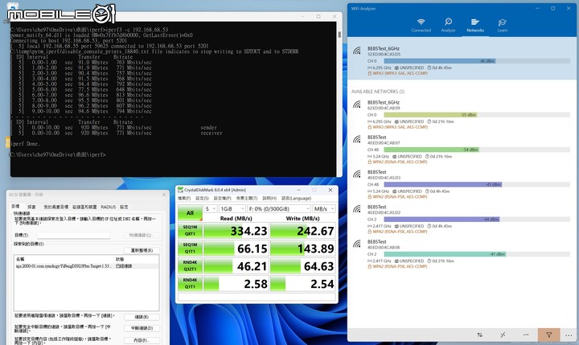Open the Learn tab in WiFi Analyzer
579x345 pixels.
pyautogui.click(x=502, y=25)
